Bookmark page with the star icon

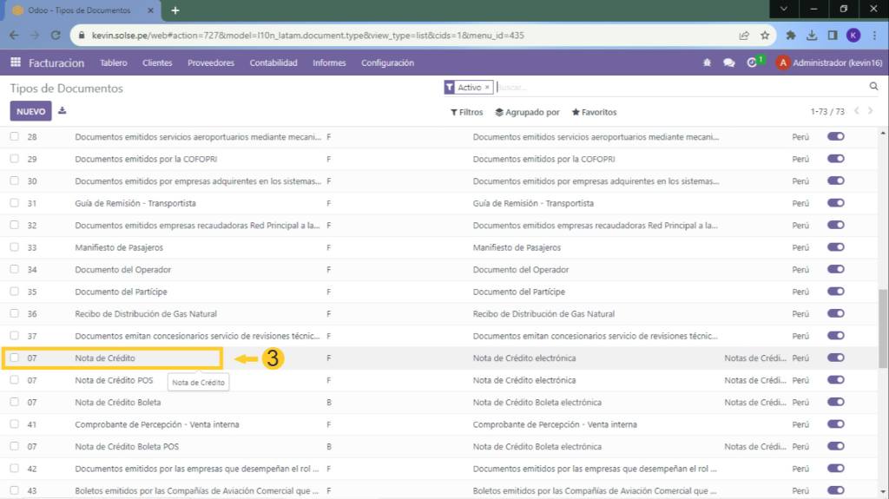click(765, 36)
